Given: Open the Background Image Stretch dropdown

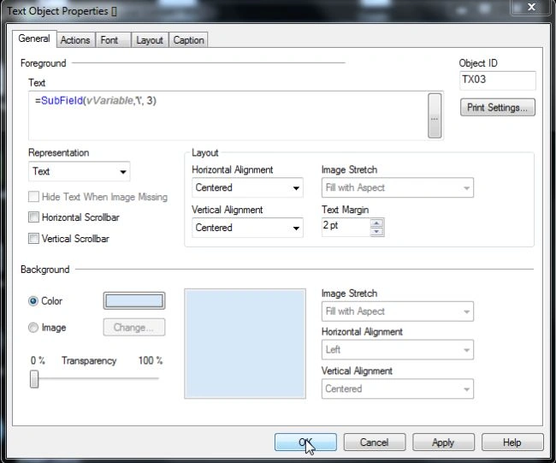Looking at the screenshot, I should tap(398, 312).
